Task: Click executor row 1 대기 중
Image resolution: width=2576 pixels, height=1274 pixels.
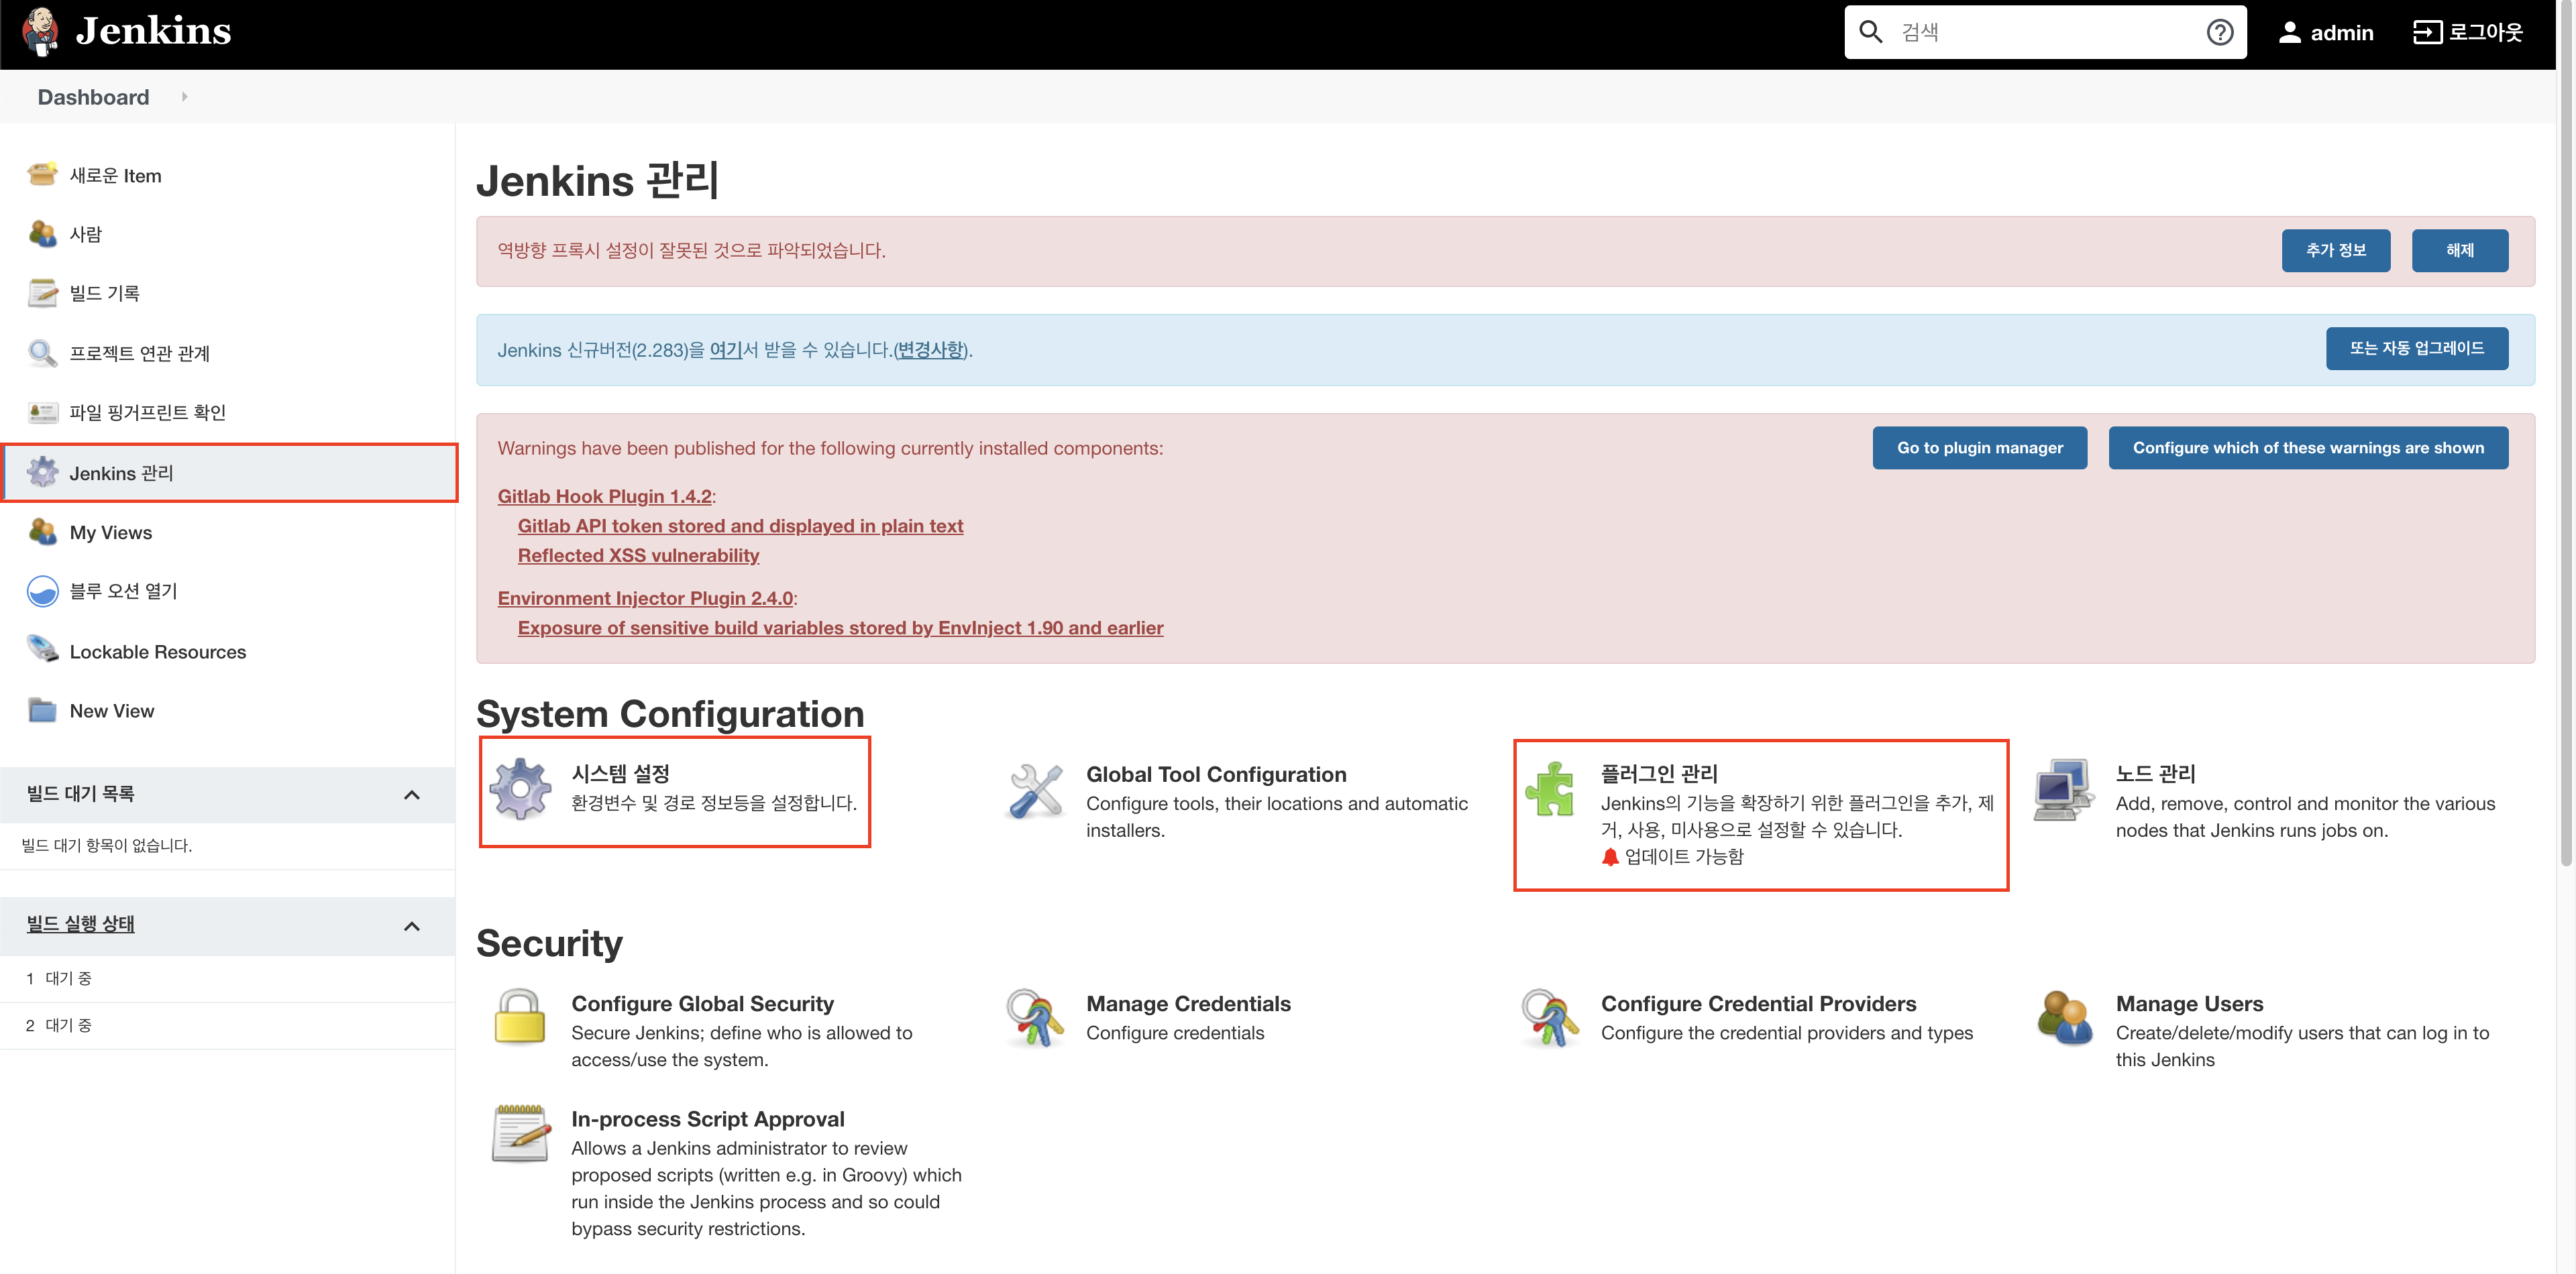Action: click(x=227, y=978)
